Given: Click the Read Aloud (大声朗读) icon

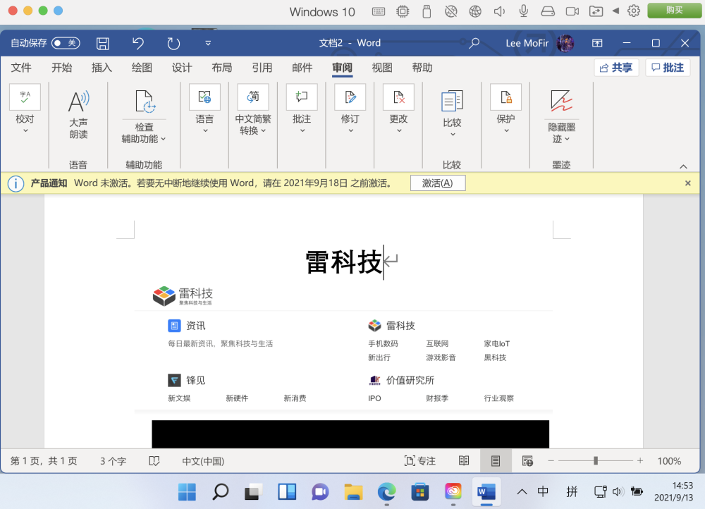Looking at the screenshot, I should (78, 102).
